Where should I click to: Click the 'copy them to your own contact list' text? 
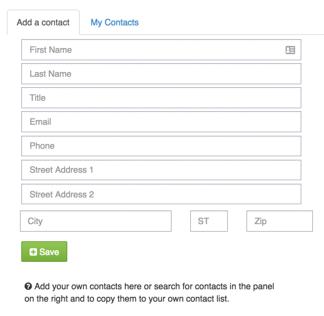163,299
